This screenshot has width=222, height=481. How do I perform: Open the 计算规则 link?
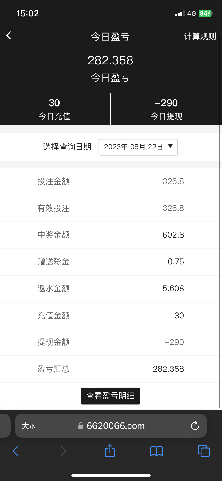[x=200, y=36]
